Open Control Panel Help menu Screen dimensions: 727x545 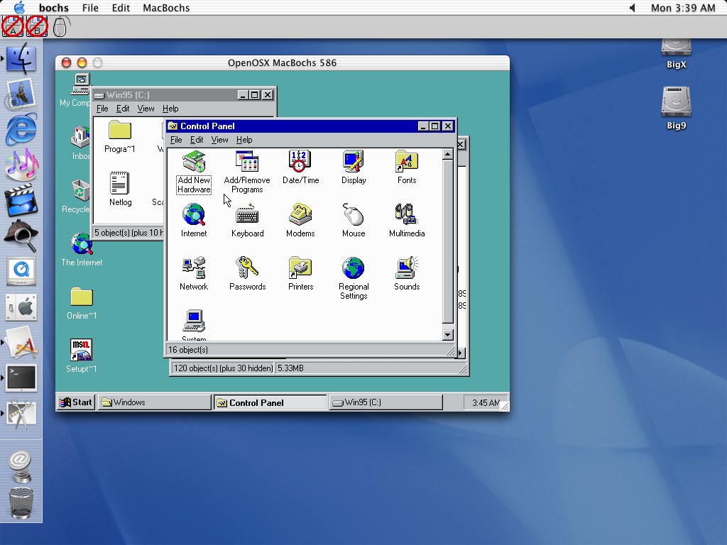pos(244,140)
